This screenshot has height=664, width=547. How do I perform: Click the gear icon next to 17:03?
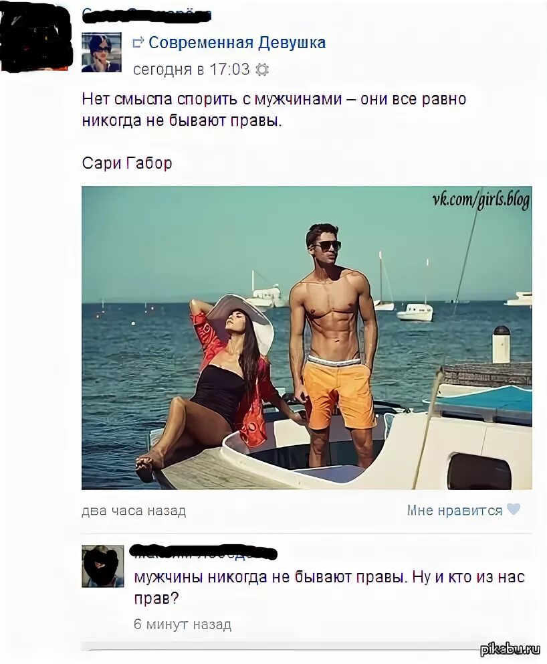click(262, 70)
